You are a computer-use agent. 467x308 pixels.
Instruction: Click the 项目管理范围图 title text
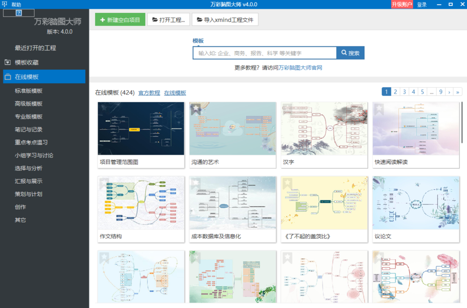pyautogui.click(x=119, y=162)
